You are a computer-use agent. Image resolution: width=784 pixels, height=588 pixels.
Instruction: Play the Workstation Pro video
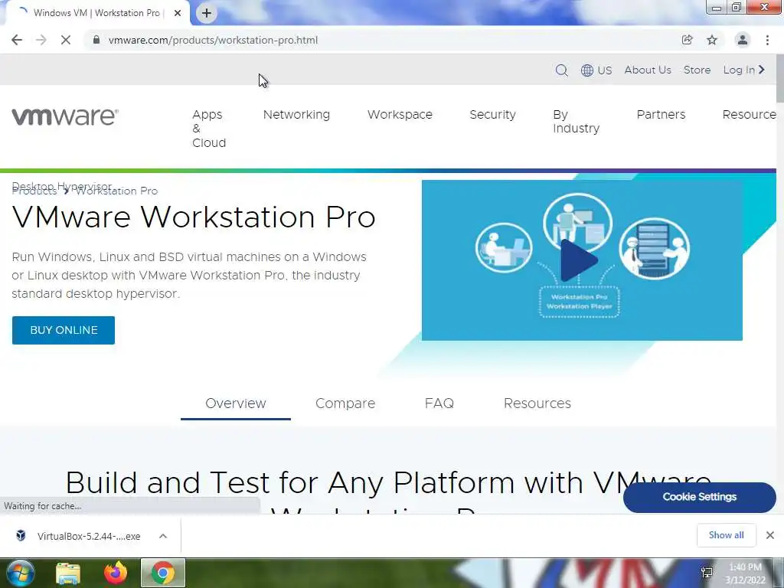click(x=579, y=260)
